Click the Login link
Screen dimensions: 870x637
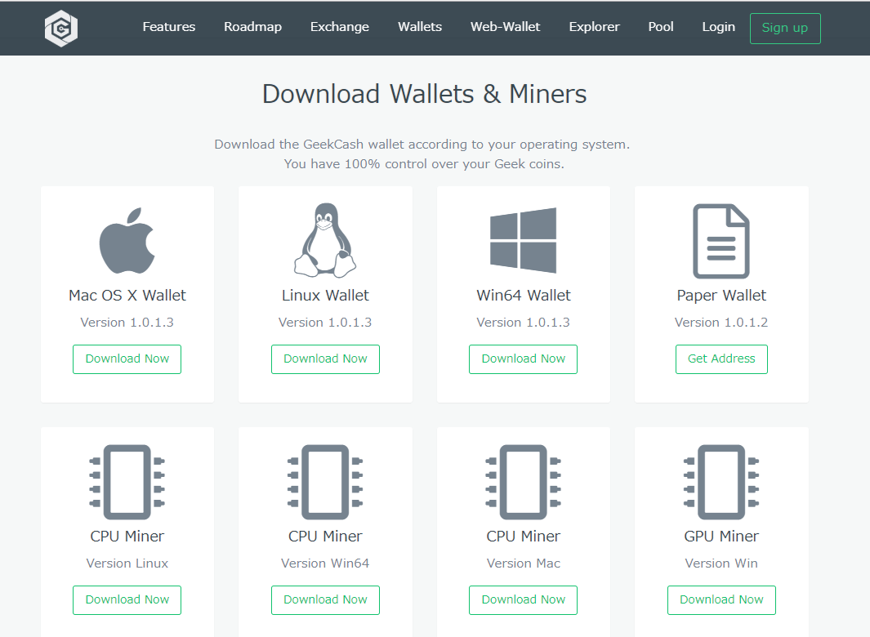(x=718, y=27)
